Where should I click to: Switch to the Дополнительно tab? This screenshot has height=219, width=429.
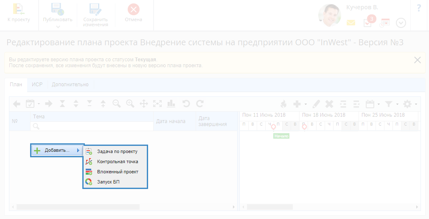coord(70,84)
